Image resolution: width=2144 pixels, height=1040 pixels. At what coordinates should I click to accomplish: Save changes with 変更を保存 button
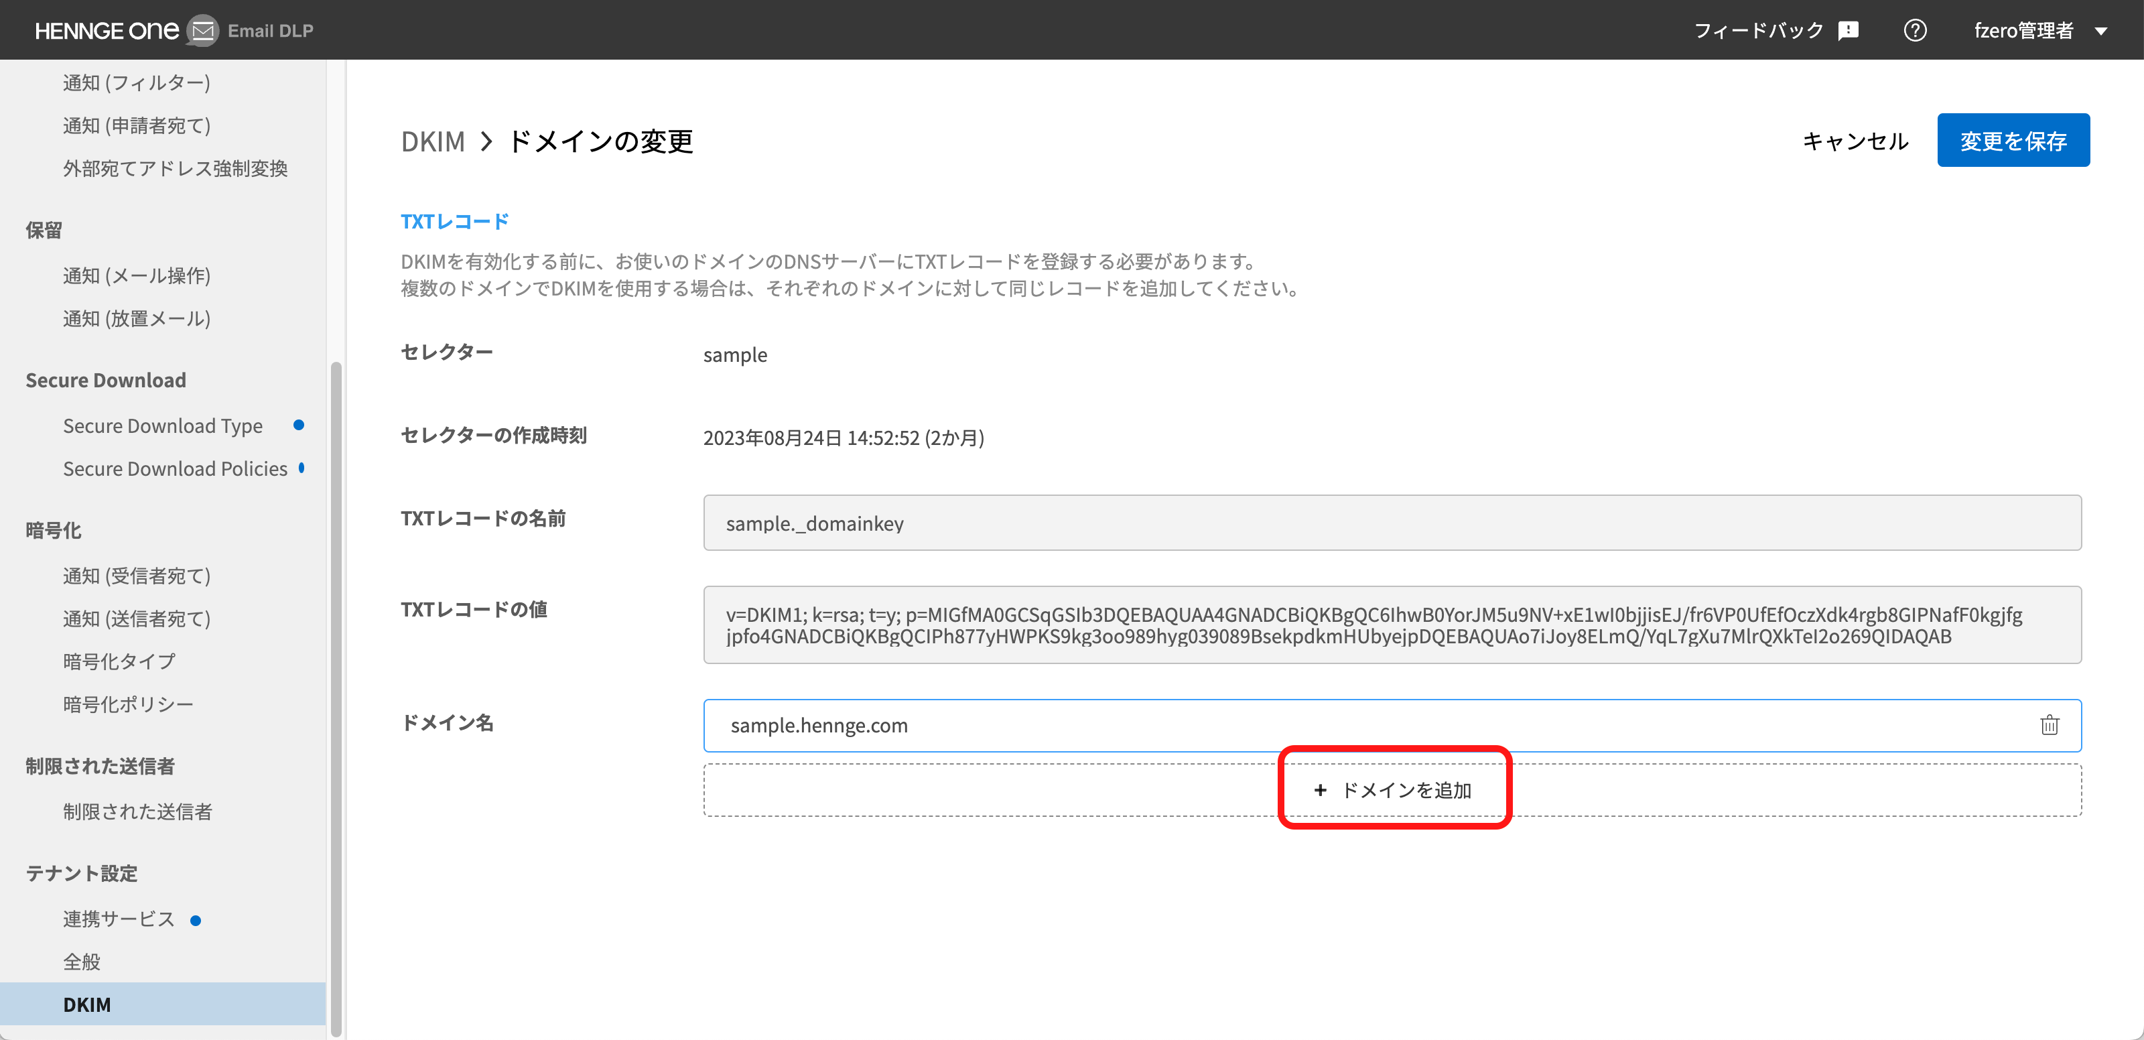2013,140
